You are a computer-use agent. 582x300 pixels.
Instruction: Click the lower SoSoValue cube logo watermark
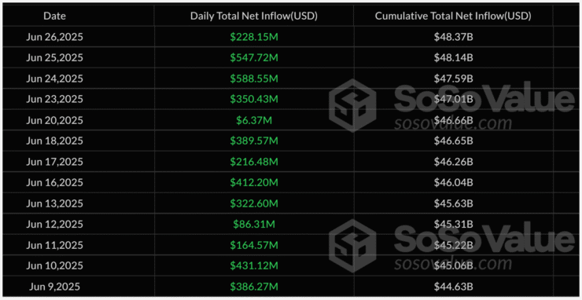point(352,246)
